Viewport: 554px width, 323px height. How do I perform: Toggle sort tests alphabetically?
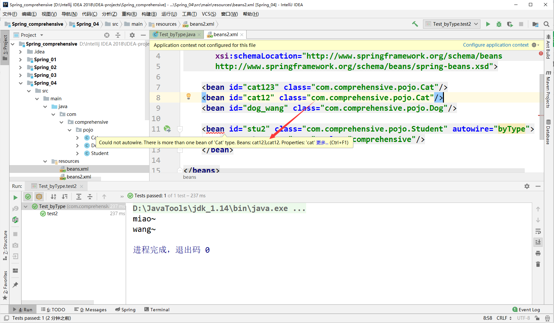53,197
